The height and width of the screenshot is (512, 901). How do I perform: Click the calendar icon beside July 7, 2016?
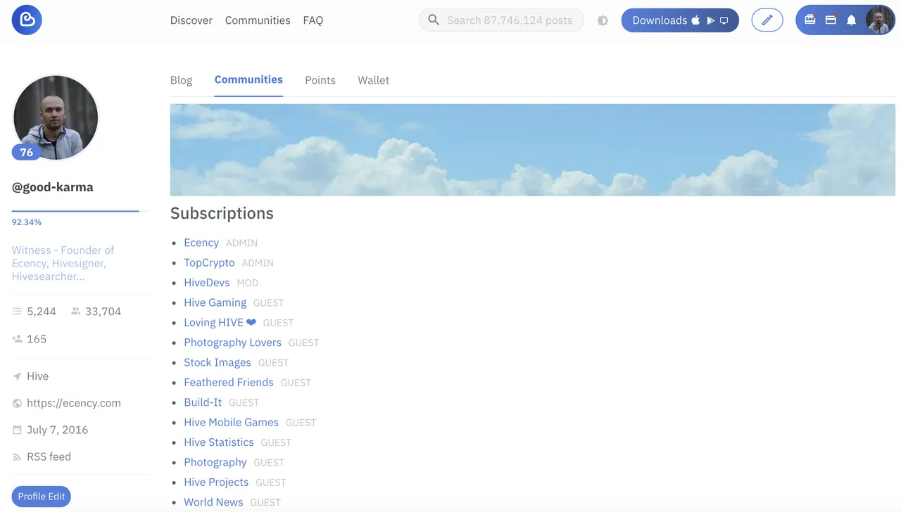[x=18, y=430]
